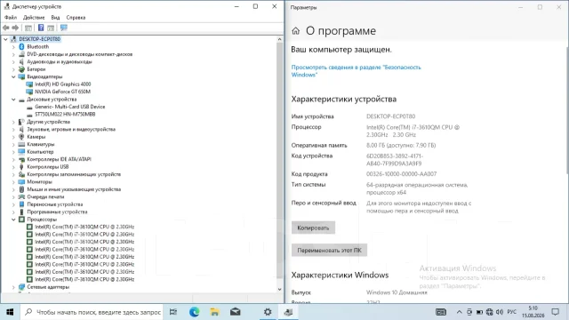Expand Мыши и иные указывающие устройства
This screenshot has width=569, height=320.
pos(13,189)
